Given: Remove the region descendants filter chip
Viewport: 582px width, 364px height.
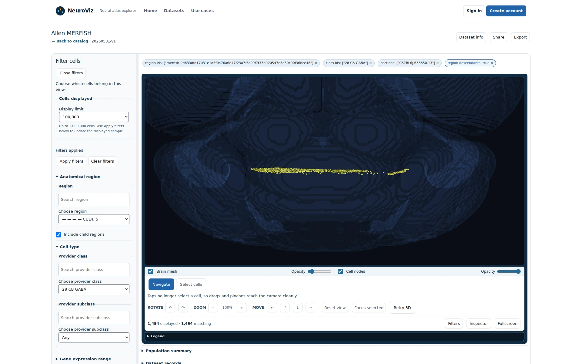Looking at the screenshot, I should pyautogui.click(x=492, y=63).
